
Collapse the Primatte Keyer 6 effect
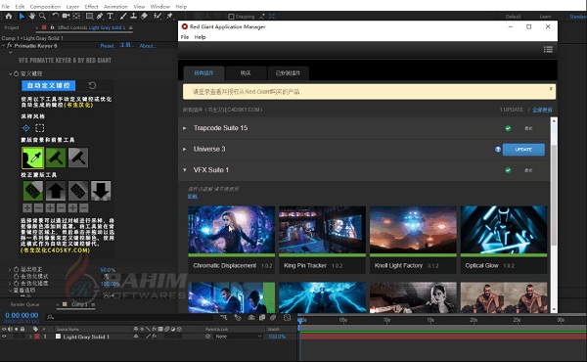[3, 46]
